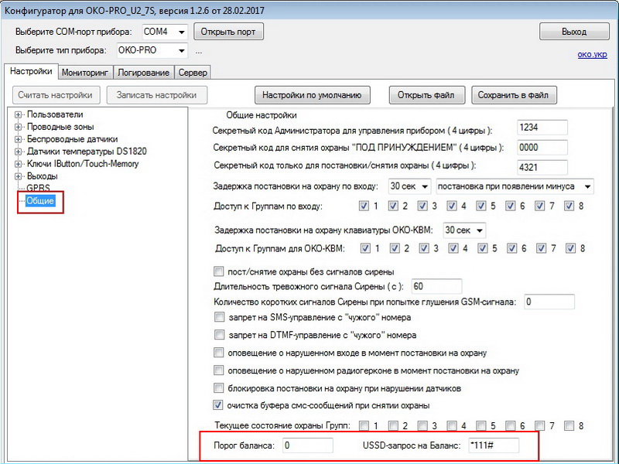The width and height of the screenshot is (619, 464).
Task: Open the OKO-KBM keypad delay dropdown
Action: click(464, 230)
